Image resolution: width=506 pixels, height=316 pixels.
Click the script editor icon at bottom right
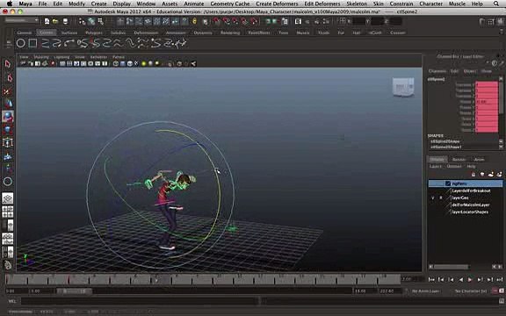pos(502,301)
